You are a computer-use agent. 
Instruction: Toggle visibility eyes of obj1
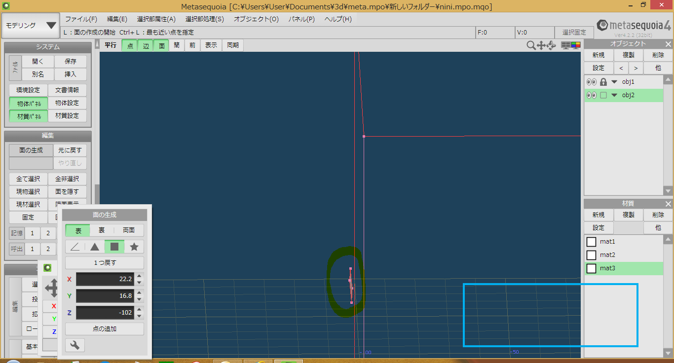591,82
